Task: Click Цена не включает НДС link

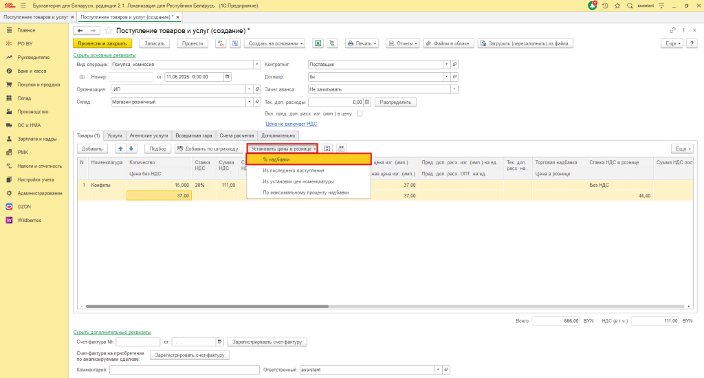Action: [x=291, y=124]
